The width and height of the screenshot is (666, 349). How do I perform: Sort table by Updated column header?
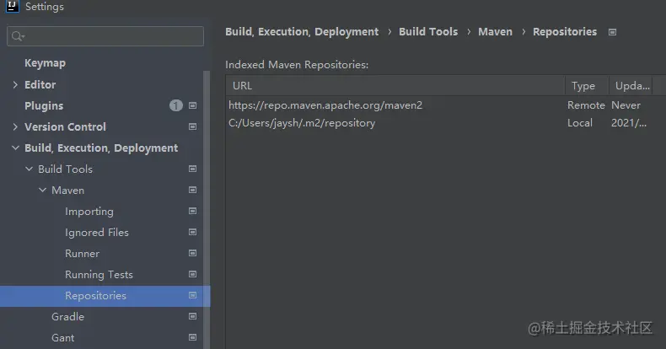(632, 86)
